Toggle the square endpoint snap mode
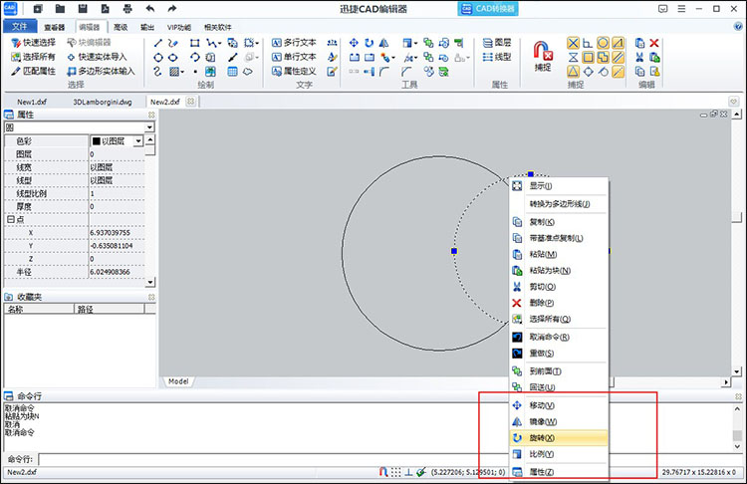 pos(589,57)
